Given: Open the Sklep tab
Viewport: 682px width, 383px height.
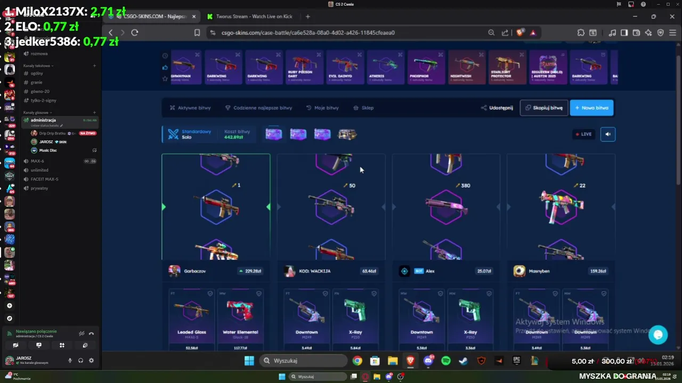Looking at the screenshot, I should 363,107.
